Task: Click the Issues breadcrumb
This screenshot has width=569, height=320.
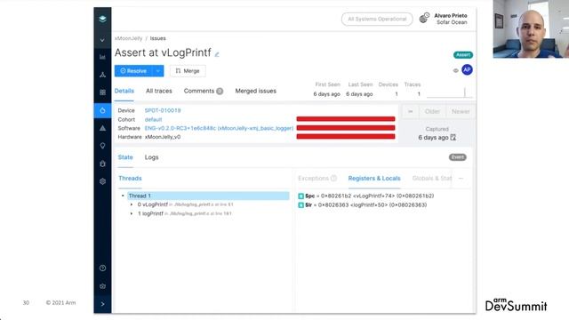Action: pos(158,38)
